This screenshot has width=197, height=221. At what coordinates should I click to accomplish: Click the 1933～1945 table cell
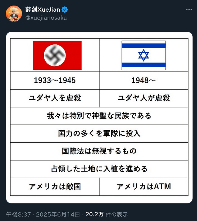point(55,81)
